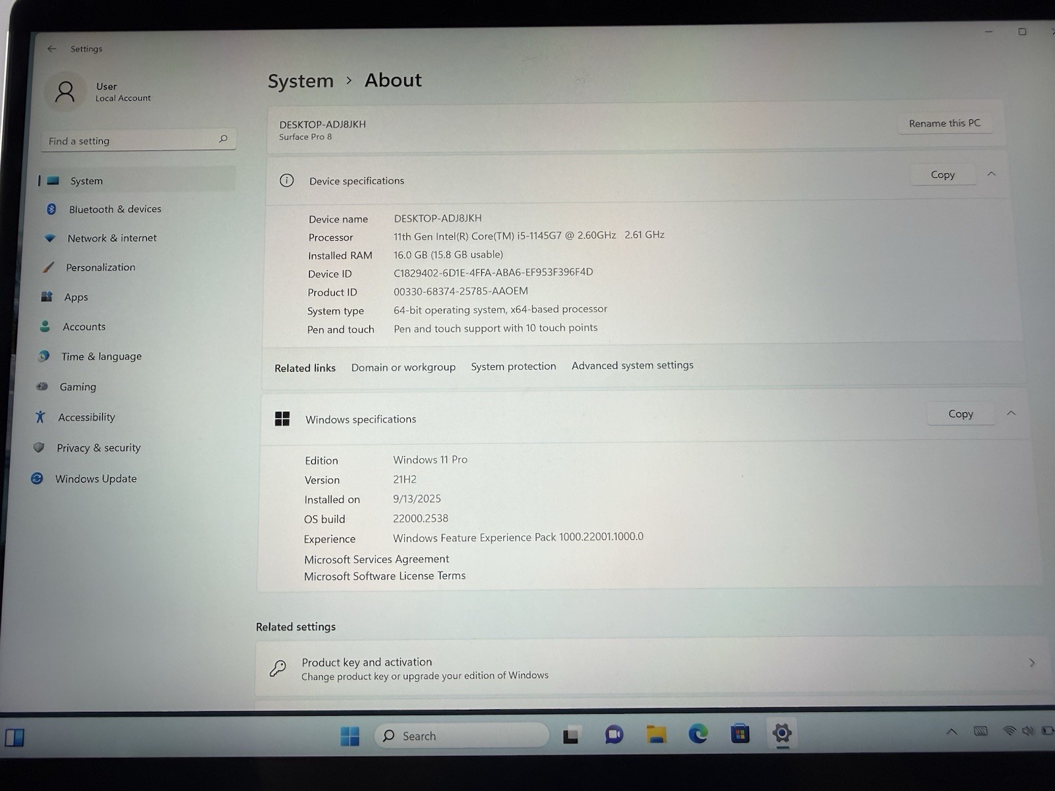Open the touch keyboard tray icon
This screenshot has height=791, width=1055.
click(x=980, y=731)
